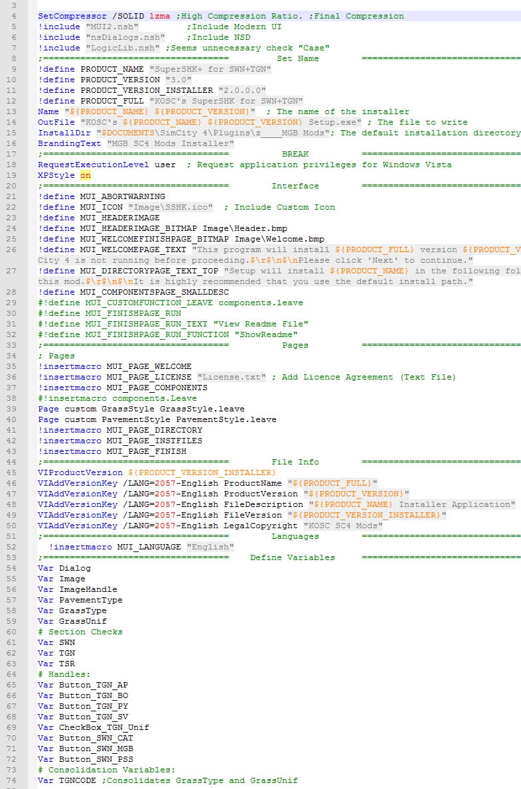Click the "MGB SC4 Mods Installer" string

(x=170, y=143)
